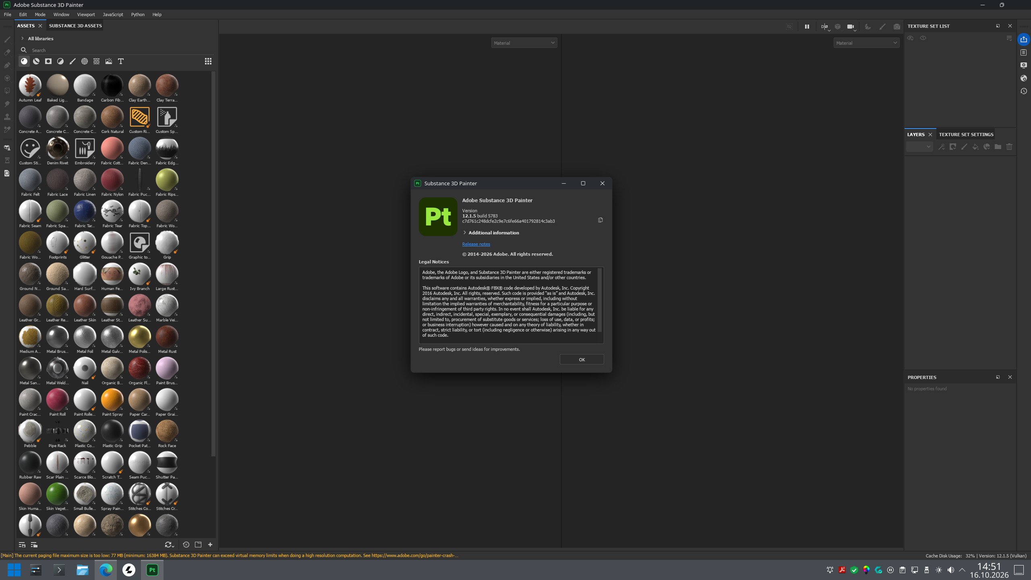Open new folder icon at Assets bottom

(x=198, y=545)
